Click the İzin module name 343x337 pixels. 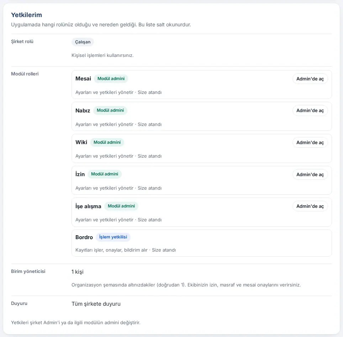[80, 174]
